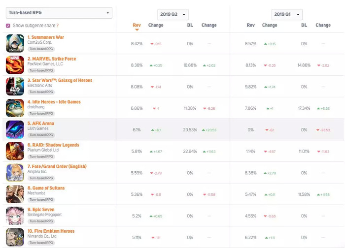
Task: Open the Game of Sultans title link
Action: pos(46,188)
